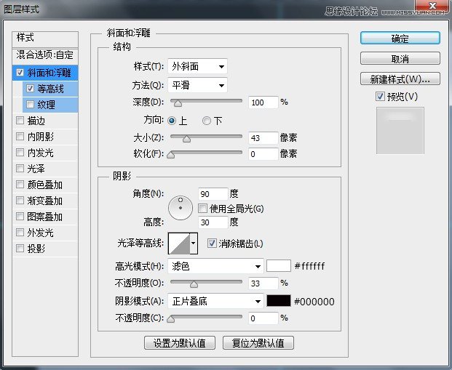The width and height of the screenshot is (452, 370).
Task: Select the 等高线 sub-item label
Action: (x=50, y=89)
